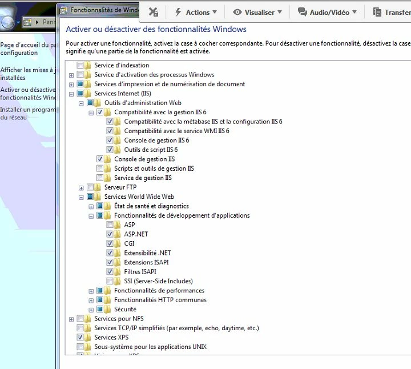
Task: Enable the ASP checkbox
Action: 110,224
